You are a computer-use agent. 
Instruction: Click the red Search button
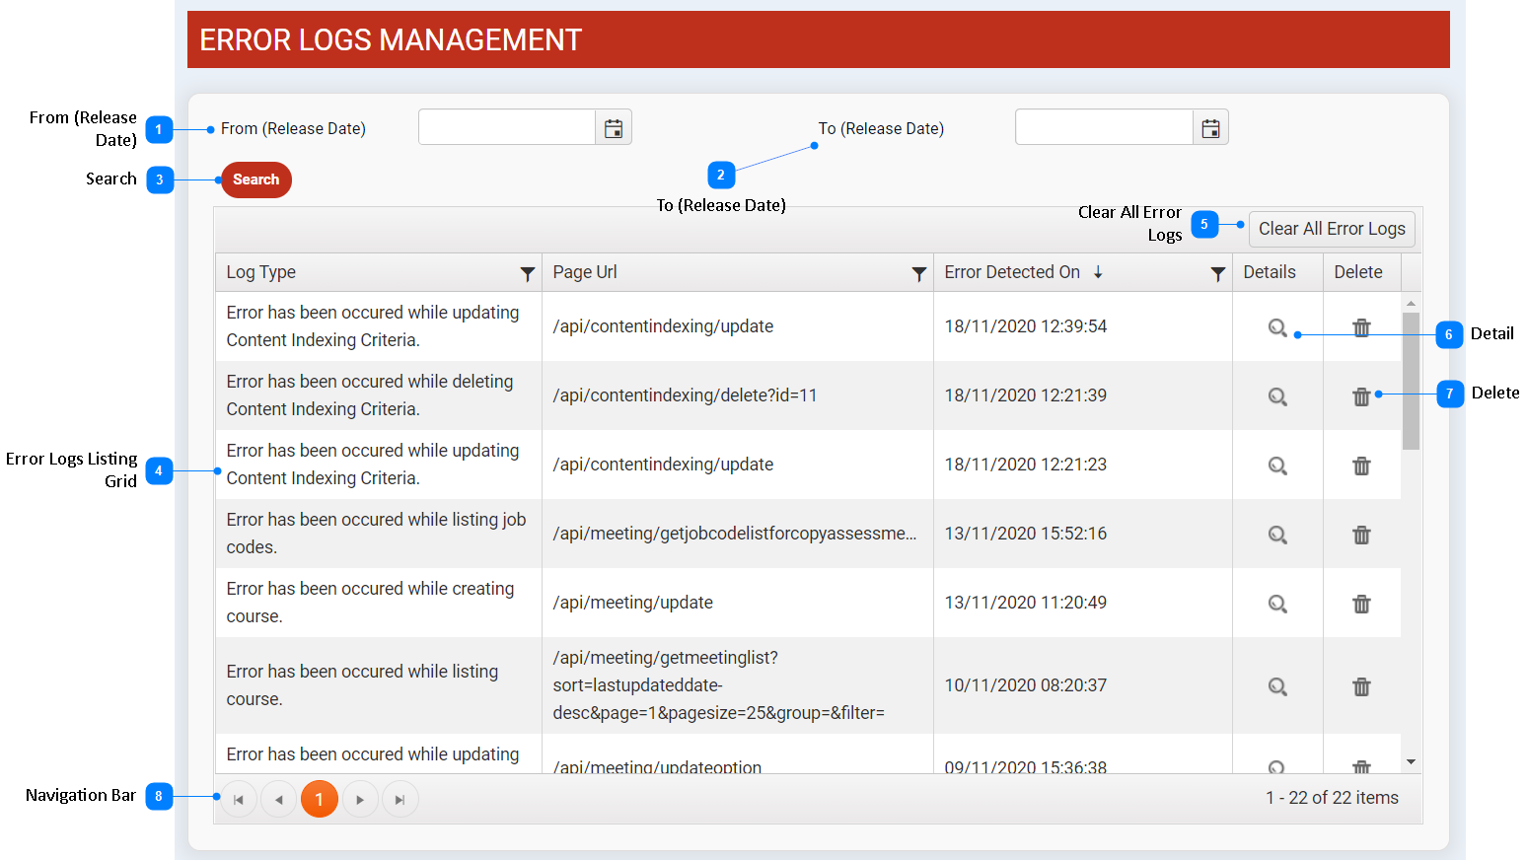pos(256,179)
